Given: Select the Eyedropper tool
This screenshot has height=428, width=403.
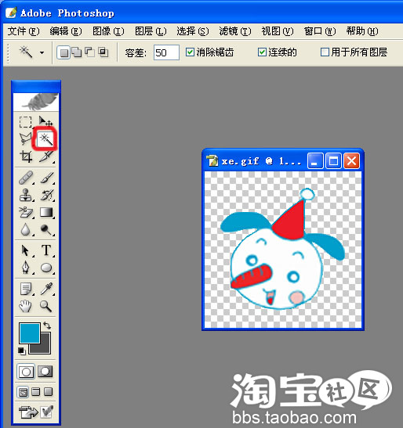Looking at the screenshot, I should point(46,289).
